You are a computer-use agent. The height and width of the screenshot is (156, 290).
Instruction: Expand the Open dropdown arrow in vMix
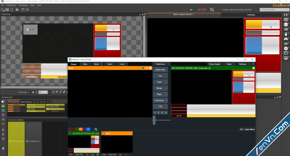coord(102,64)
